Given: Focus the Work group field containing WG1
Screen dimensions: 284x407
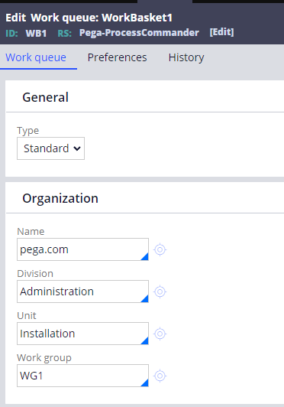Looking at the screenshot, I should [x=82, y=376].
